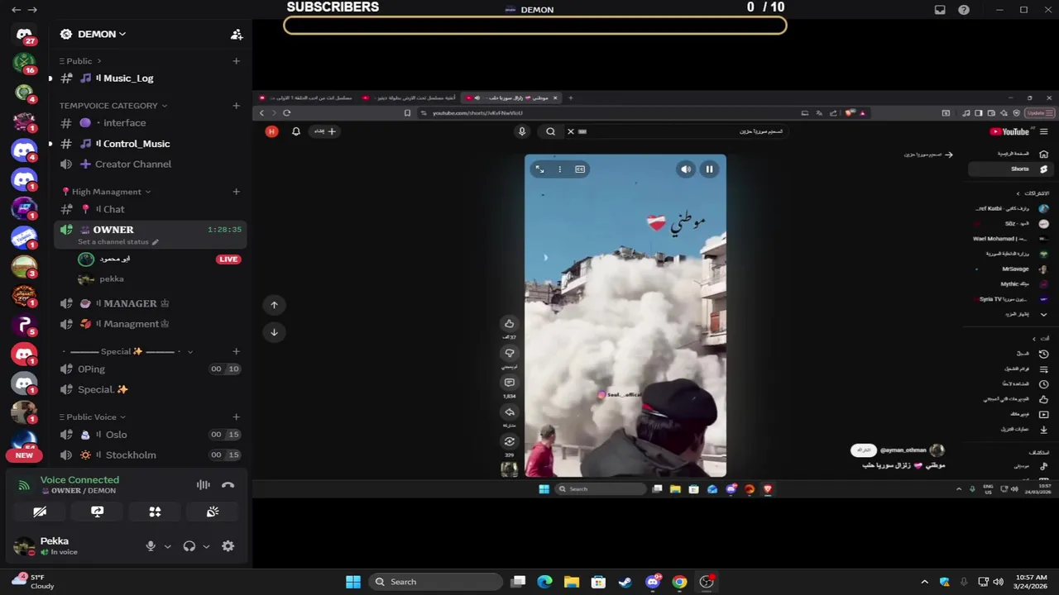Image resolution: width=1059 pixels, height=595 pixels.
Task: Open the Discord inbox icon
Action: 940,10
